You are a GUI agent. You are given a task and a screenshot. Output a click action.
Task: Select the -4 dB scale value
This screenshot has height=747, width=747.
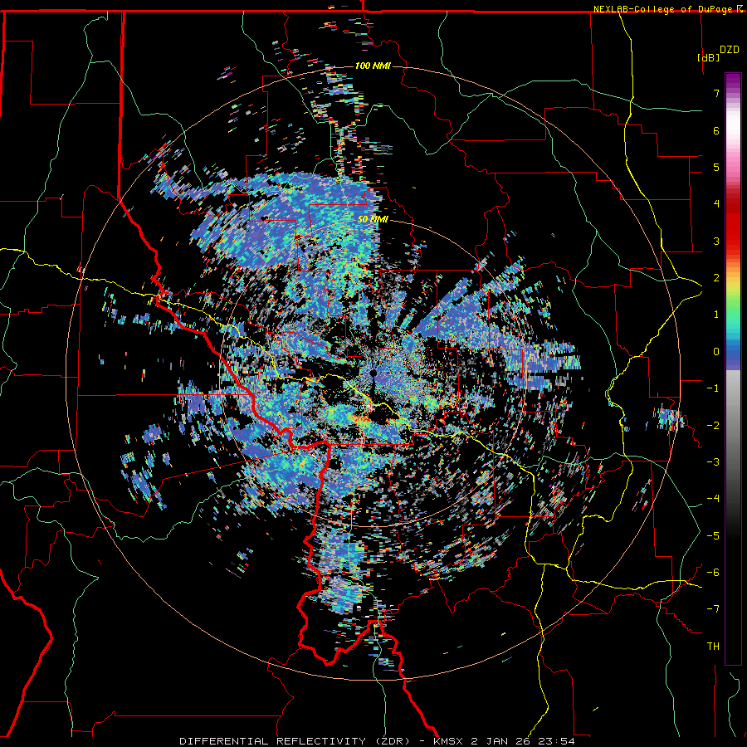coord(713,499)
